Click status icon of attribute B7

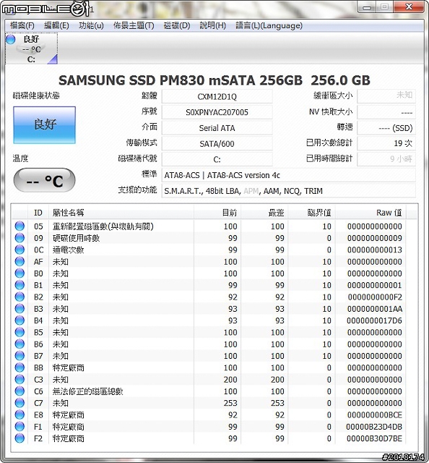[x=19, y=356]
